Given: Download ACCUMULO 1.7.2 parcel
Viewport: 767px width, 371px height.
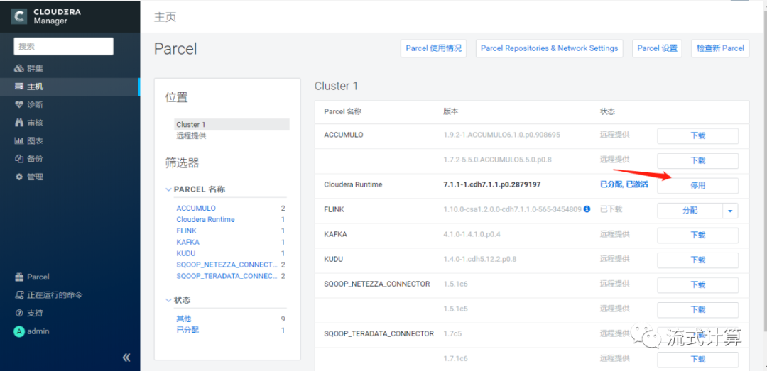Looking at the screenshot, I should pos(697,160).
